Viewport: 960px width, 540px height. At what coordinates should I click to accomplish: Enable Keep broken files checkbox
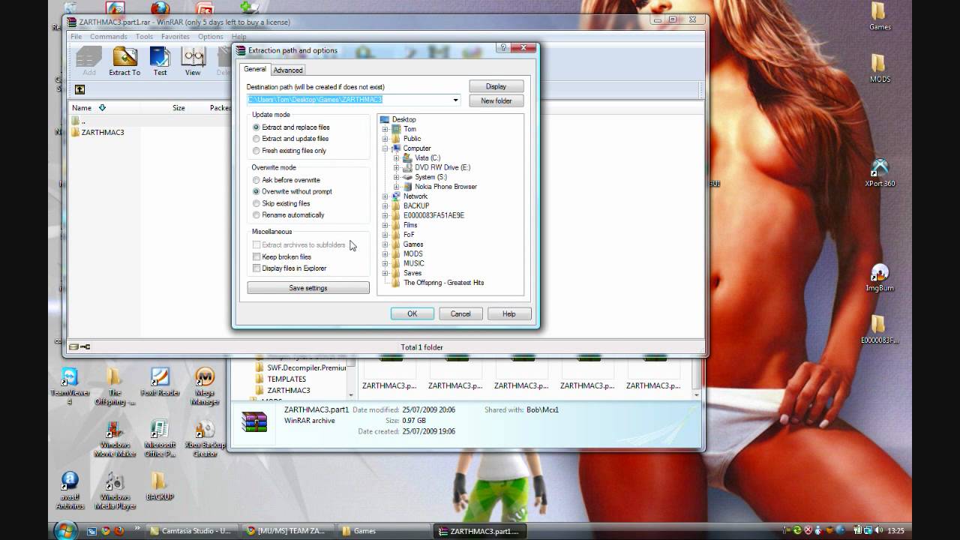point(256,256)
